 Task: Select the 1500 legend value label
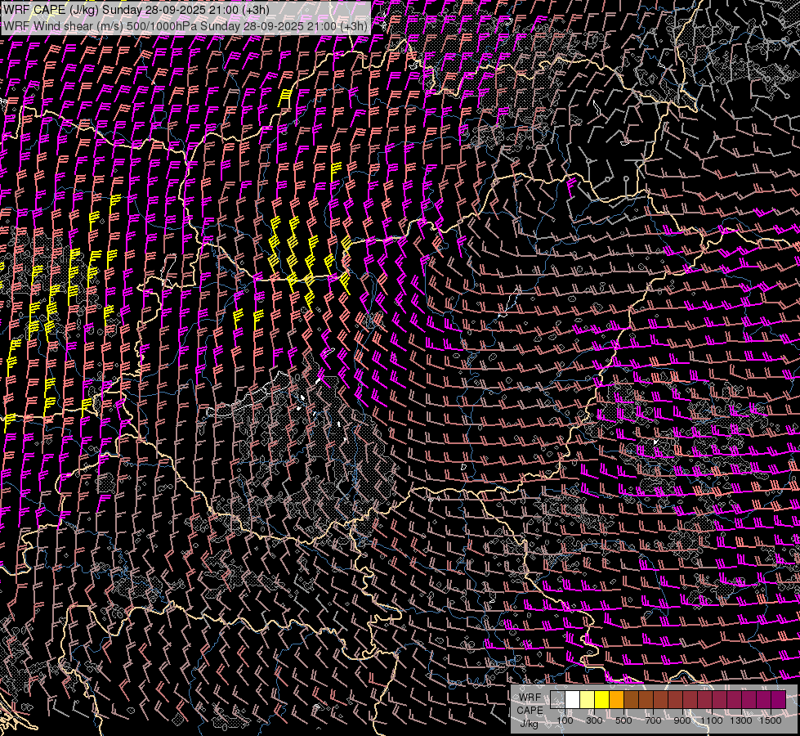(770, 720)
